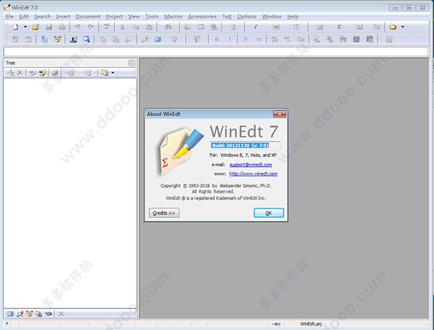Click the Sigma math symbols icon

(339, 27)
